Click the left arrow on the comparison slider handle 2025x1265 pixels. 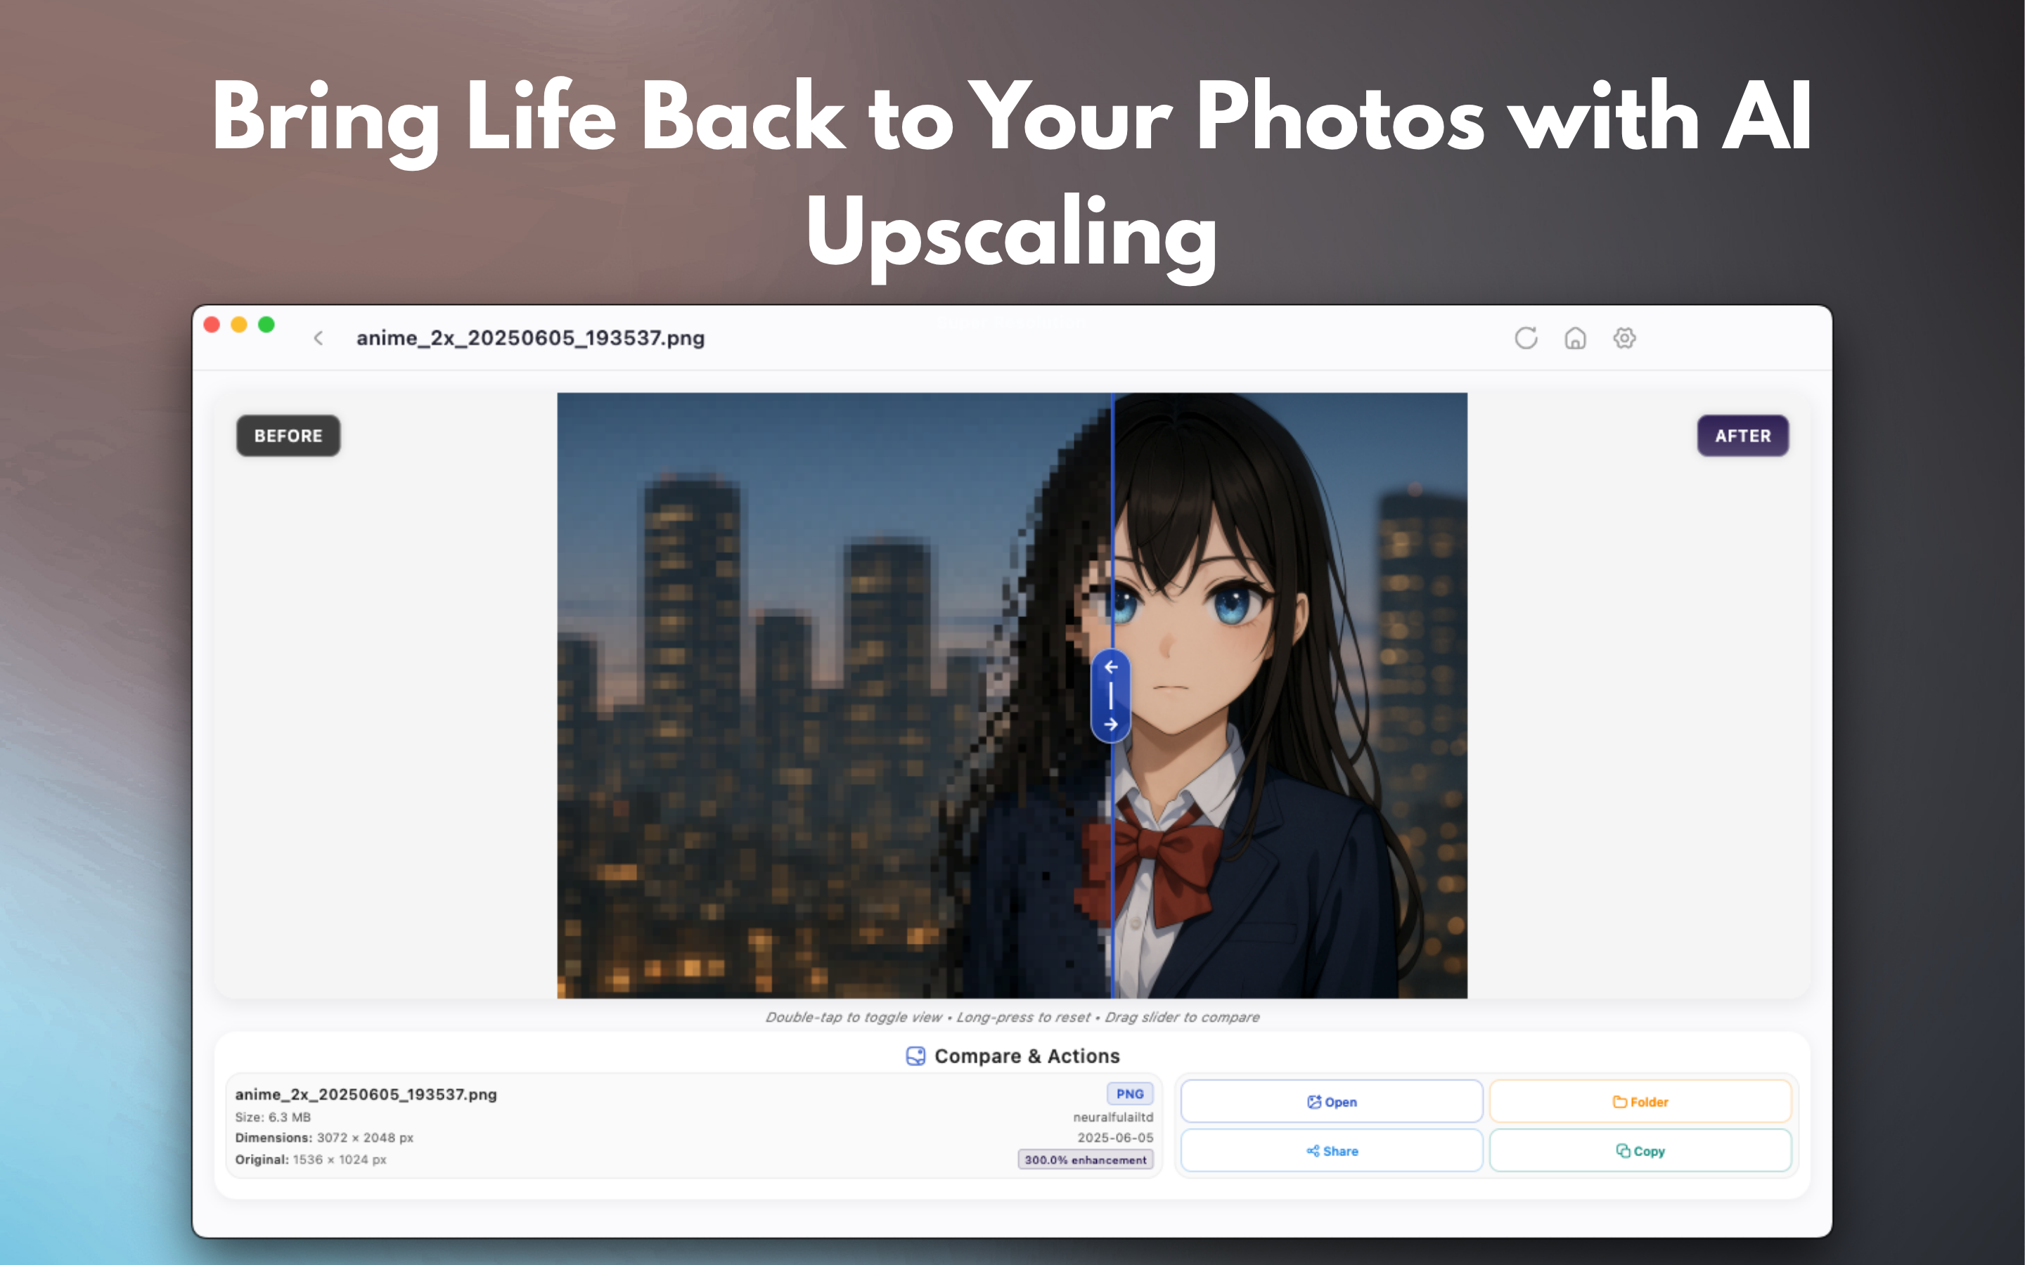coord(1110,668)
